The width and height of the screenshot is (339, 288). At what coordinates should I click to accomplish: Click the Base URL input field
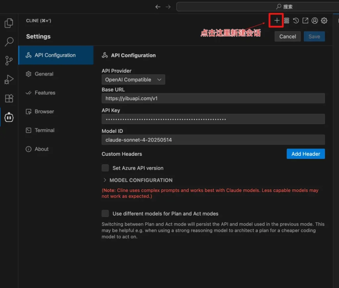click(x=213, y=98)
